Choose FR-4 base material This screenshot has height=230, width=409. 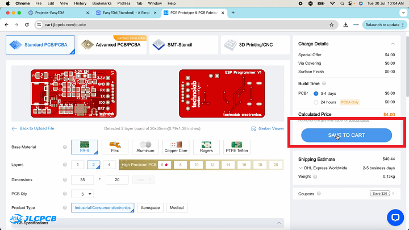click(85, 147)
